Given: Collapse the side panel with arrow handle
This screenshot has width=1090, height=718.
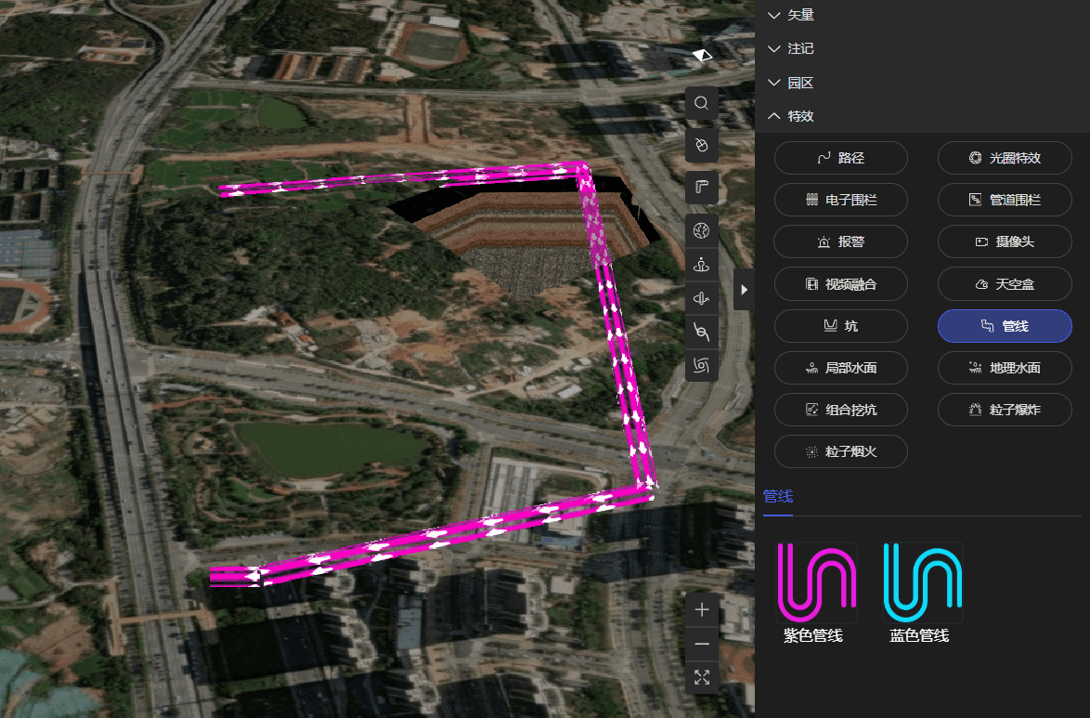Looking at the screenshot, I should (744, 290).
